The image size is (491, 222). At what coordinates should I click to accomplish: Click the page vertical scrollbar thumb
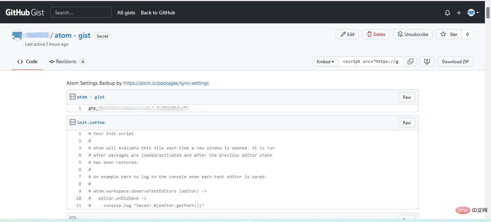[x=488, y=12]
